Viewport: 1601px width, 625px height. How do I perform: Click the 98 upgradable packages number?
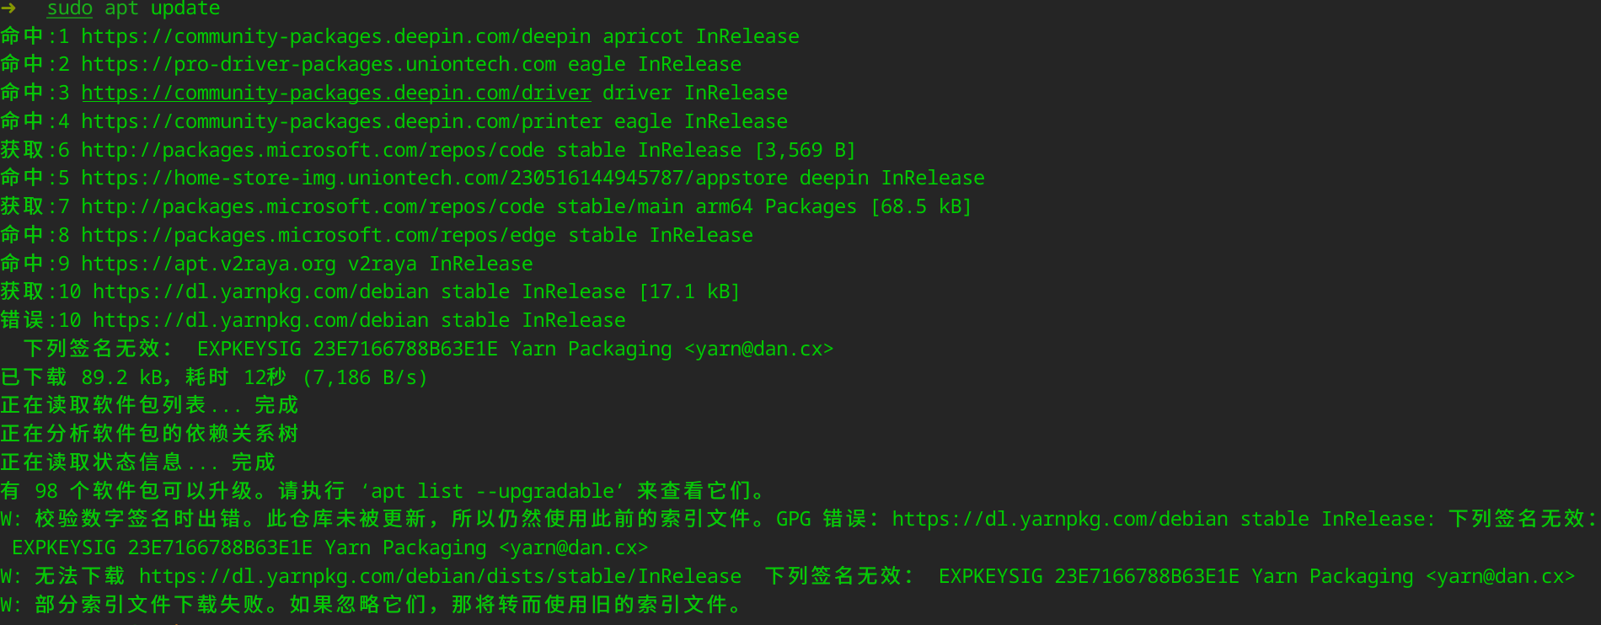46,491
